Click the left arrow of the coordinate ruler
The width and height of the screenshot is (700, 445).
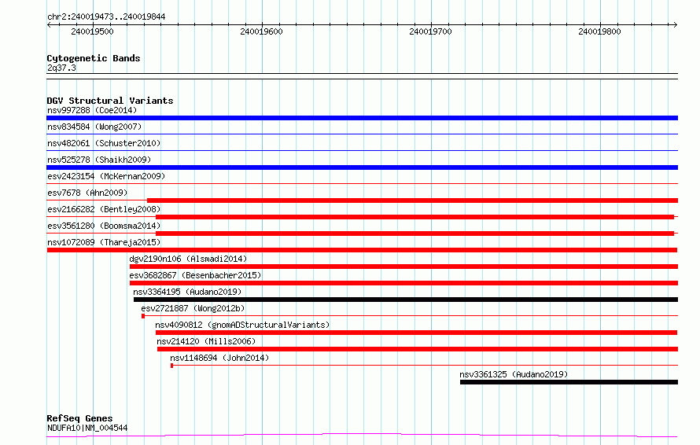49,24
